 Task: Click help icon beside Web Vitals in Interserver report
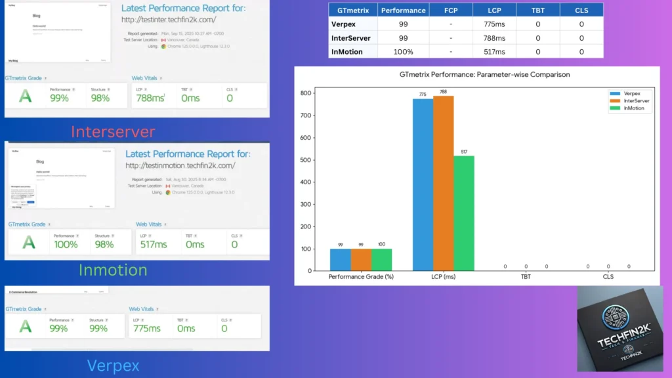(161, 79)
